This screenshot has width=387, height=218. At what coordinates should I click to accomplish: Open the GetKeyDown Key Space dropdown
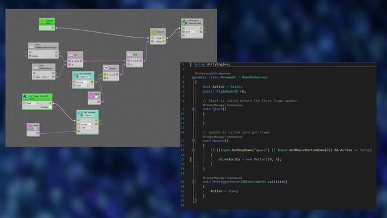[45, 77]
